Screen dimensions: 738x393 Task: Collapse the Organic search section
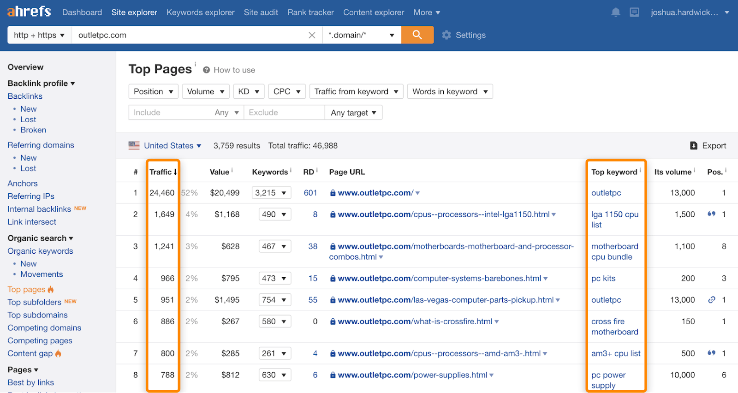pyautogui.click(x=40, y=238)
